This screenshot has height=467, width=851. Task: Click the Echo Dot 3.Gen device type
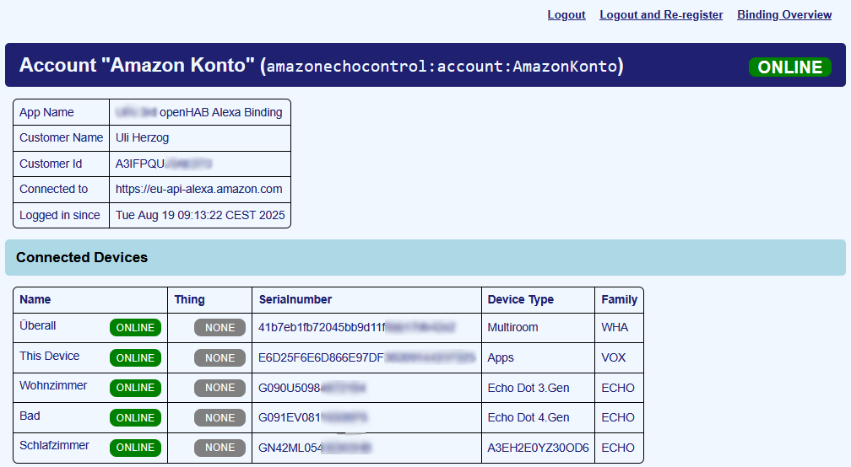[x=528, y=388]
